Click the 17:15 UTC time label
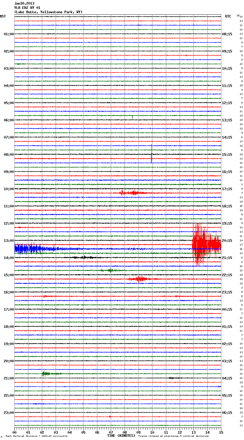 [227, 189]
